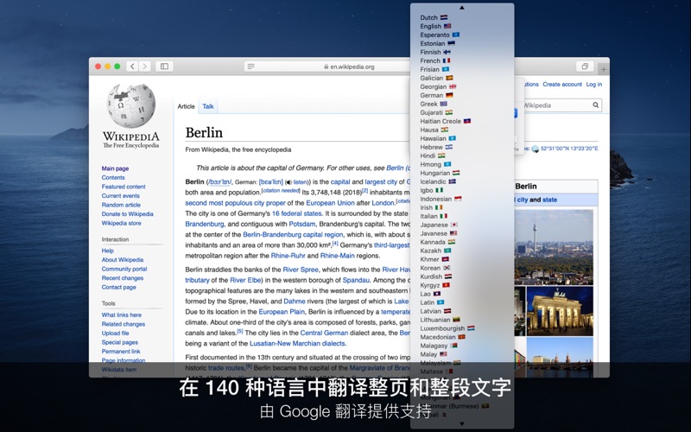Click the listen speaker icon for Berlin pronunciation

288,181
